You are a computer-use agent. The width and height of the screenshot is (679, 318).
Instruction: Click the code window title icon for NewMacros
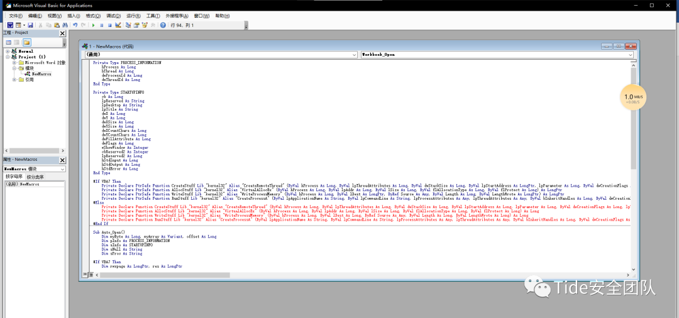tap(85, 46)
